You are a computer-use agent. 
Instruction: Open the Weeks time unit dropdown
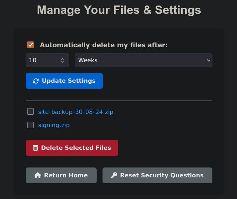click(144, 60)
